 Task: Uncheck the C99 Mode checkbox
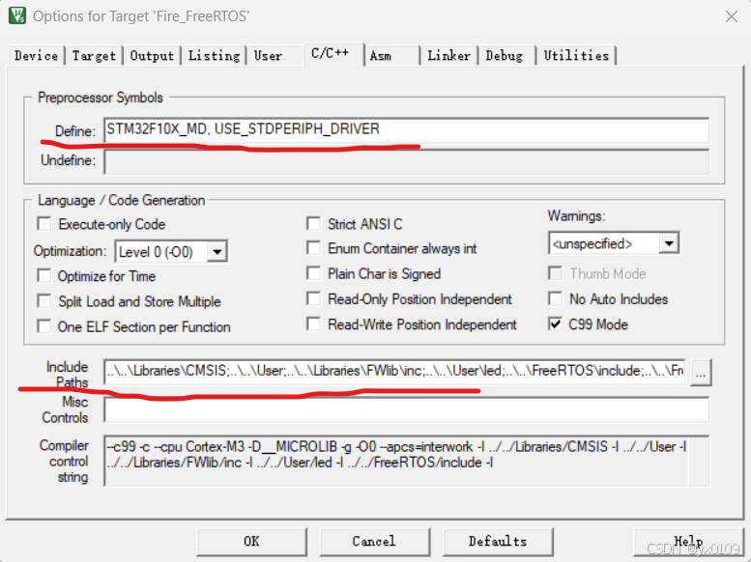555,324
